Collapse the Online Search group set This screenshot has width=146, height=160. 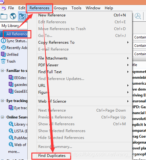coord(2,117)
